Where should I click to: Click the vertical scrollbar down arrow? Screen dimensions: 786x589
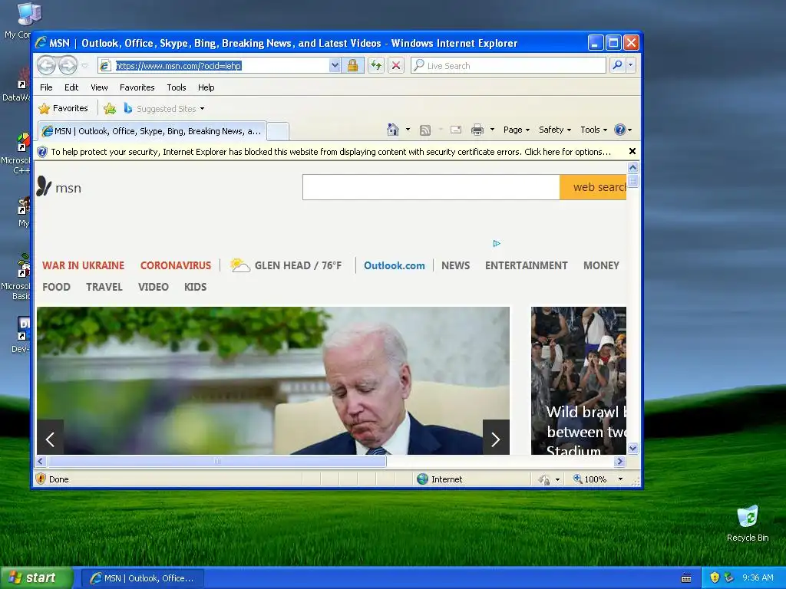pyautogui.click(x=632, y=448)
